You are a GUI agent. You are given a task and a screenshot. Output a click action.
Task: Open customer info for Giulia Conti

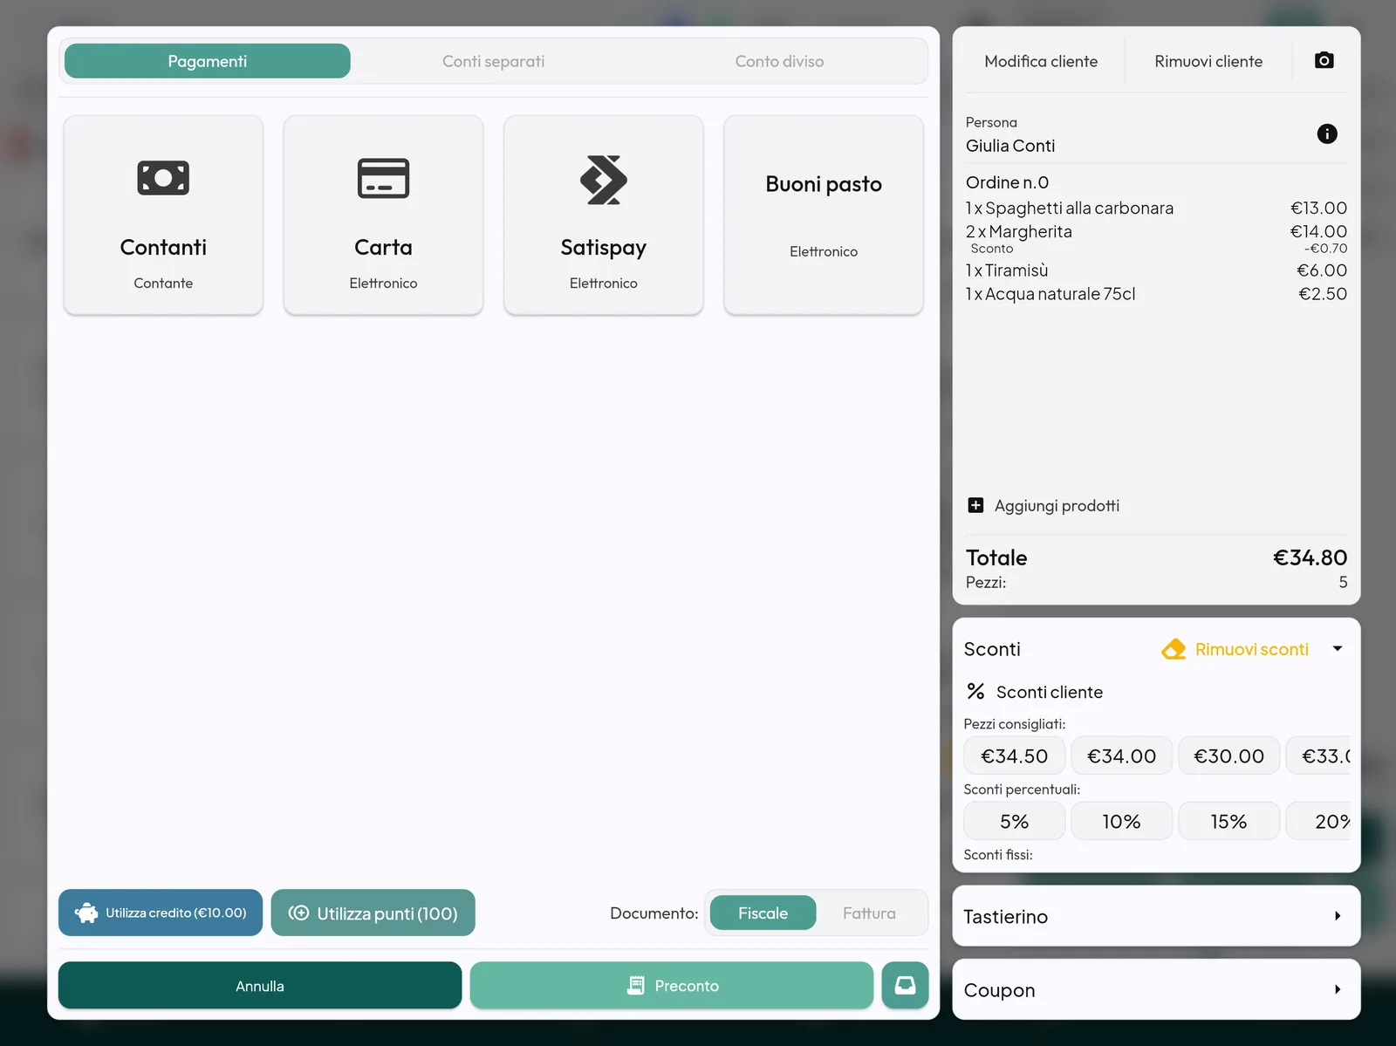click(1326, 133)
